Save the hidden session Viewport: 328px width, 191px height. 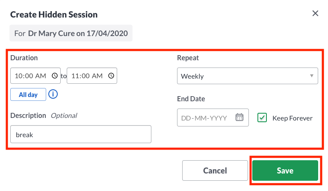tap(285, 170)
